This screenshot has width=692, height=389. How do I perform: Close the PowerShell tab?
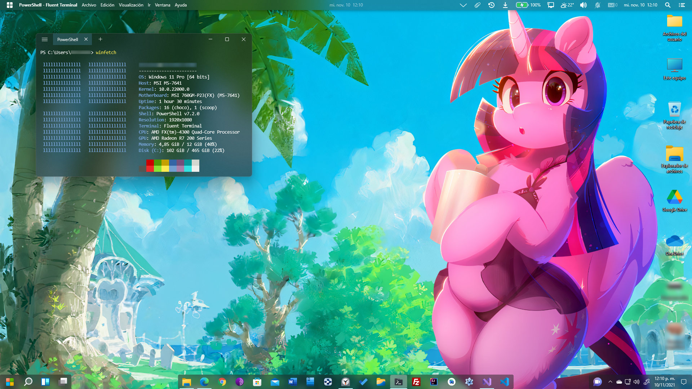coord(86,39)
